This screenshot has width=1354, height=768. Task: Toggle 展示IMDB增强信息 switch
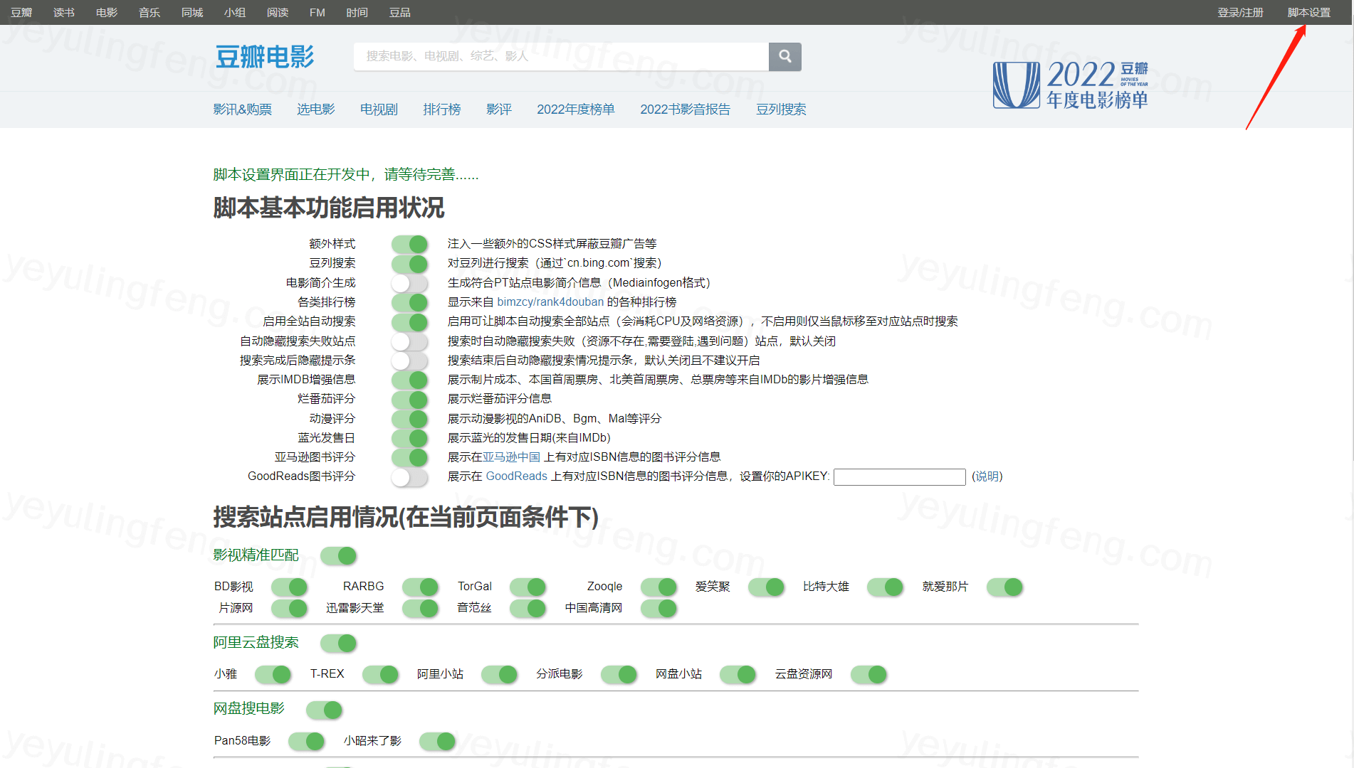[x=409, y=380]
